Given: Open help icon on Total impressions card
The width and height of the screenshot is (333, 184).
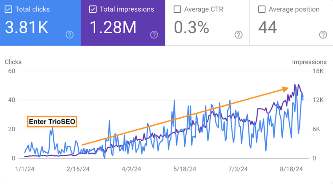Looking at the screenshot, I should coord(154,35).
